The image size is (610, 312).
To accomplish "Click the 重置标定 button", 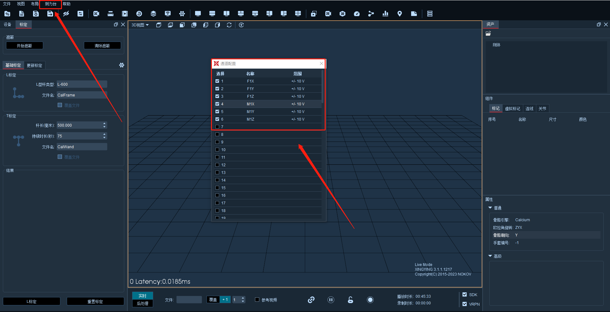I will [95, 301].
